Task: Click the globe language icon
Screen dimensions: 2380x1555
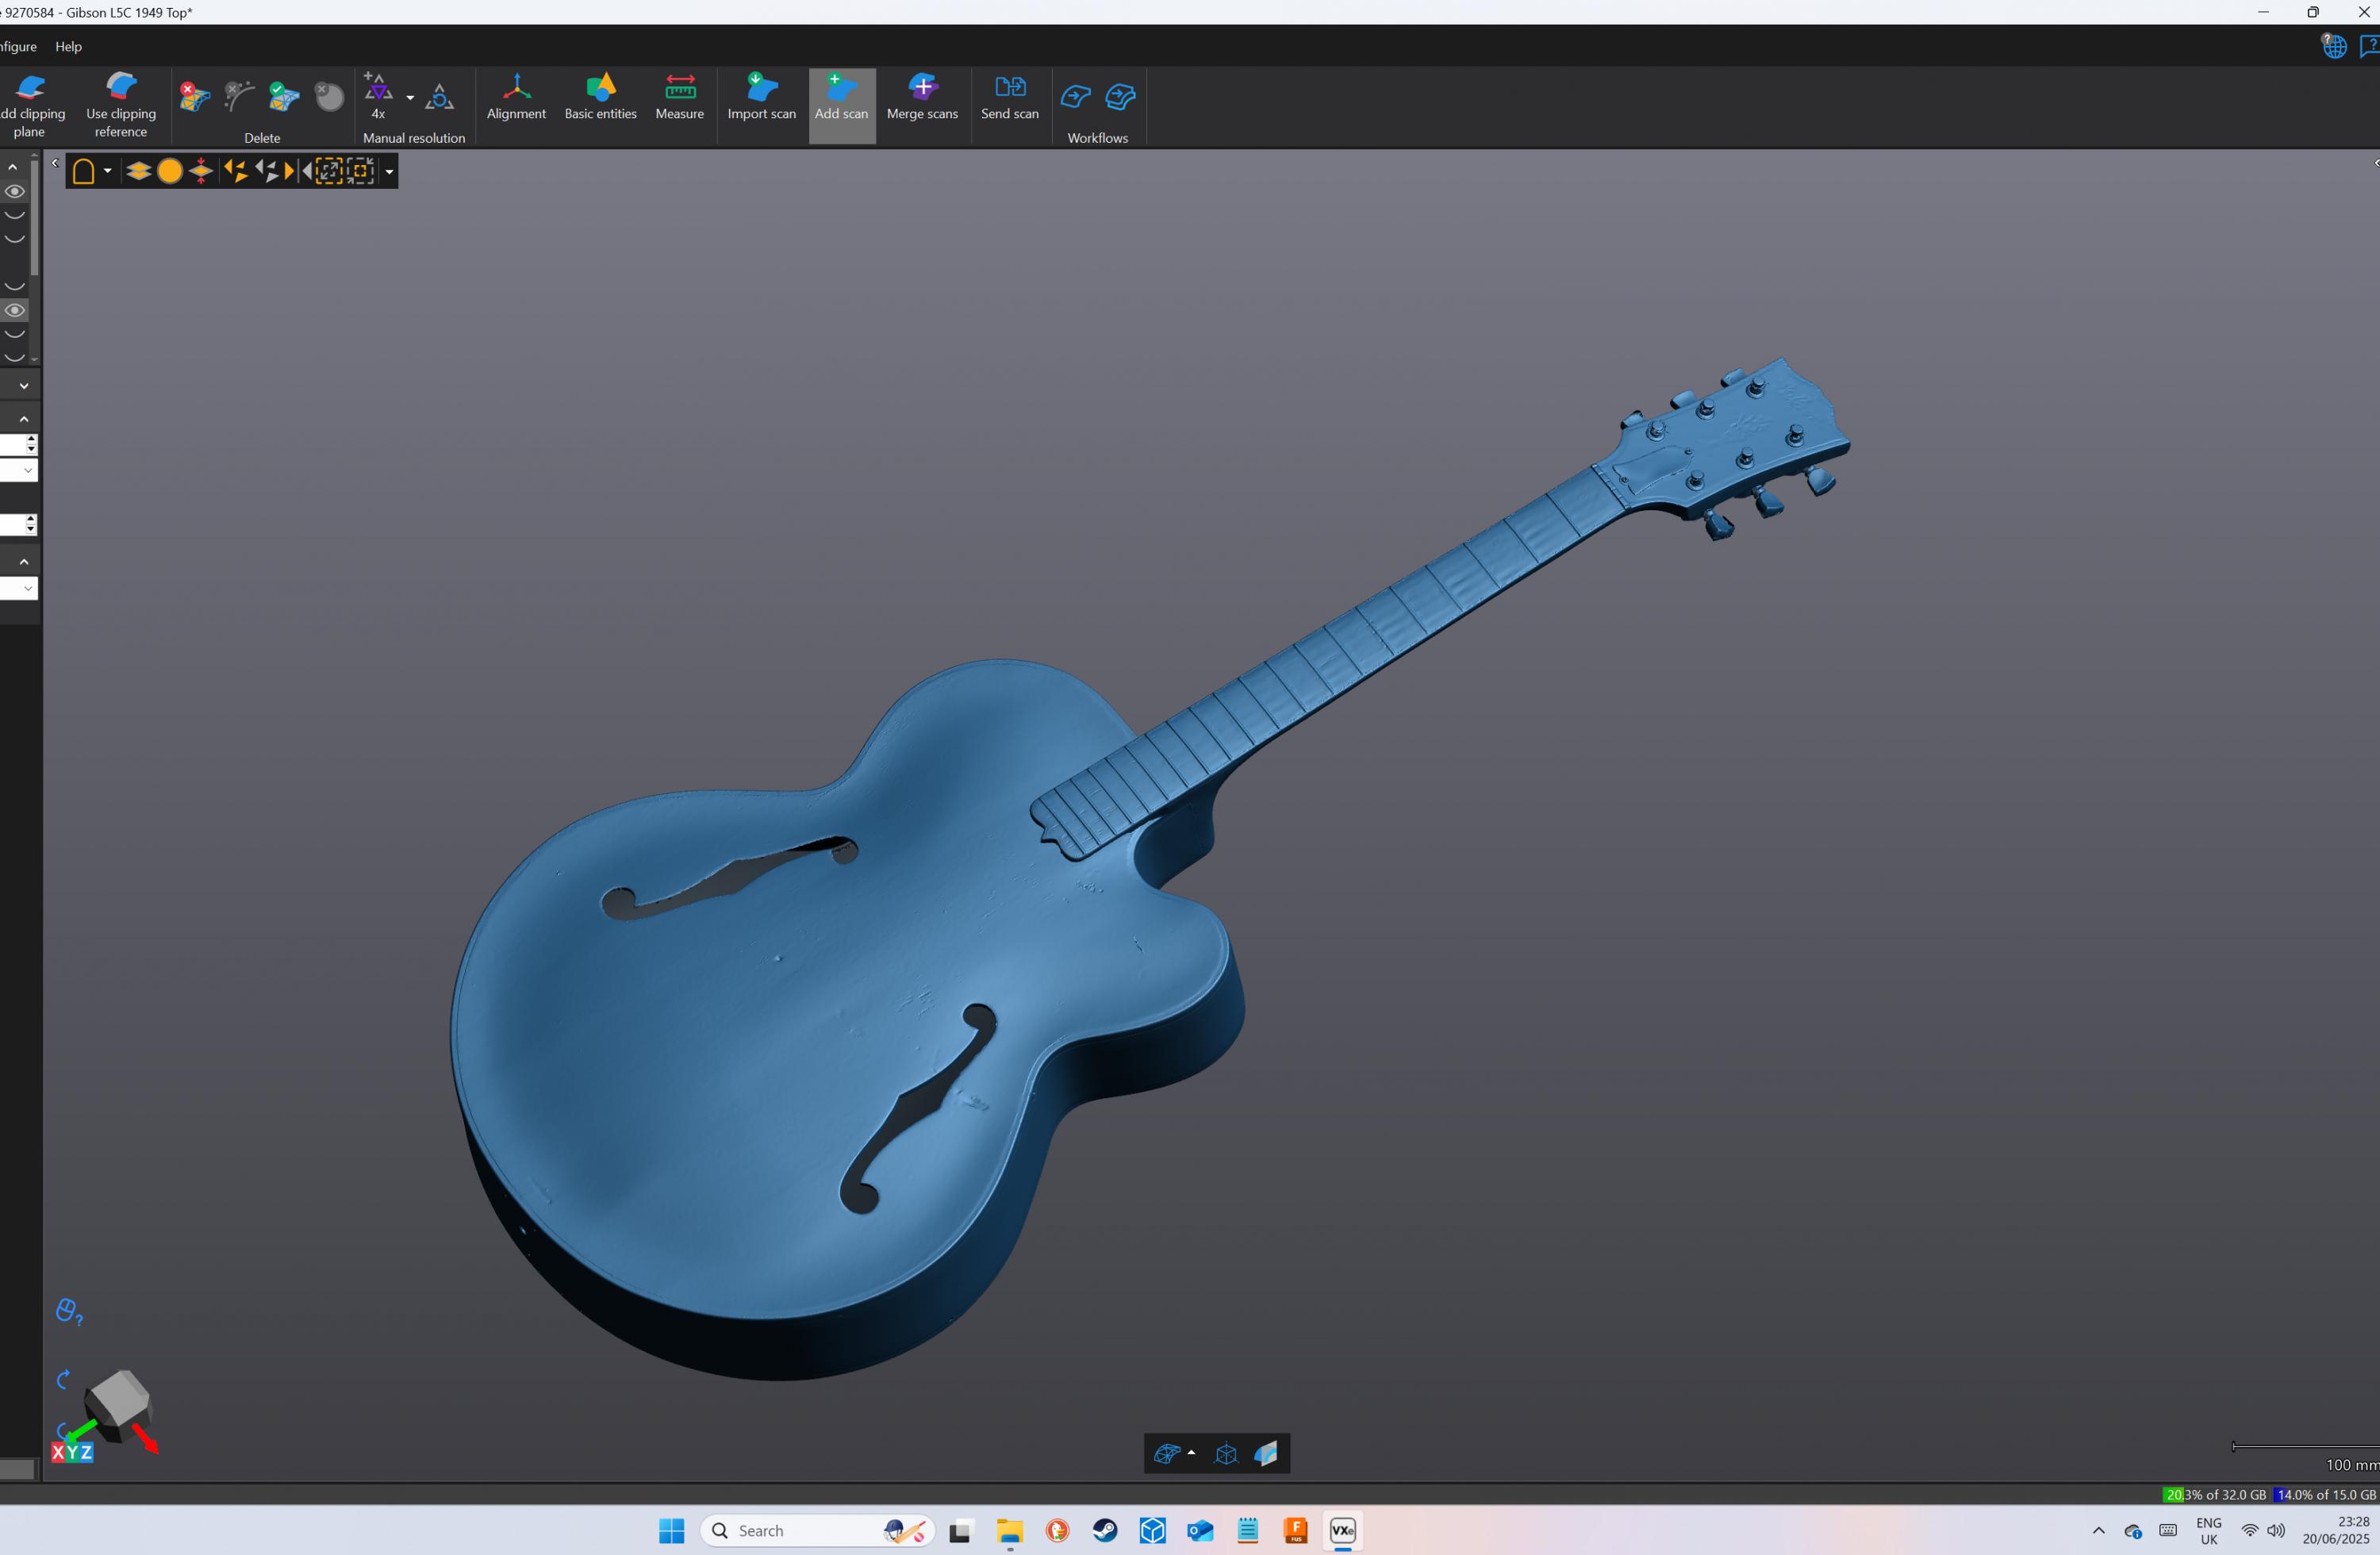Action: pos(2334,45)
